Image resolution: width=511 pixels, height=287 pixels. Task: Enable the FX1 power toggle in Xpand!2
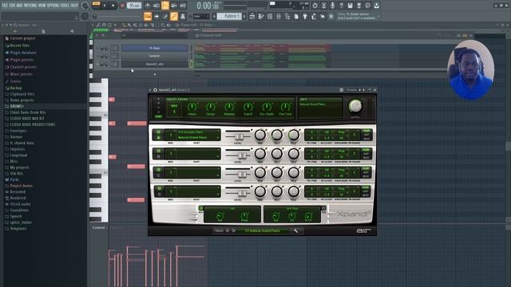[201, 208]
